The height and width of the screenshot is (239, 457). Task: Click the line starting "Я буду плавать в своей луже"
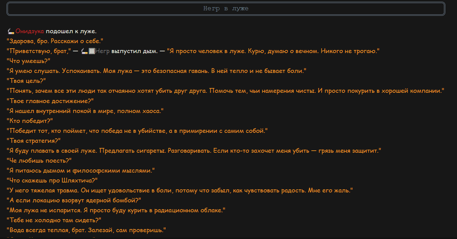(x=194, y=151)
